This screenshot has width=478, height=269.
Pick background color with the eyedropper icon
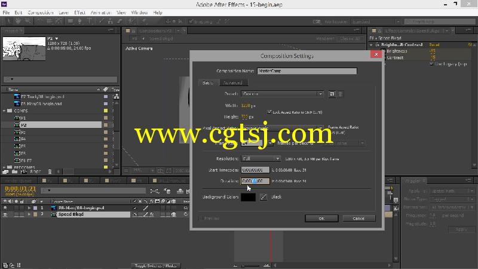click(263, 197)
